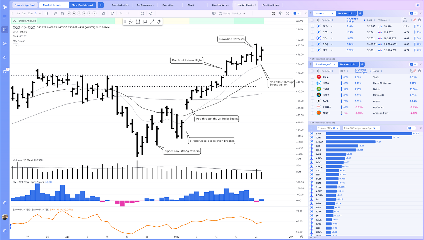Open the indicators icon in chart toolbar
Screen dimensions: 424x240
coord(56,13)
